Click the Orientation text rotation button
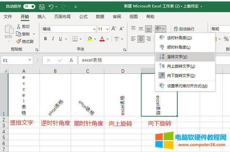This screenshot has width=230, height=152. pos(159,28)
